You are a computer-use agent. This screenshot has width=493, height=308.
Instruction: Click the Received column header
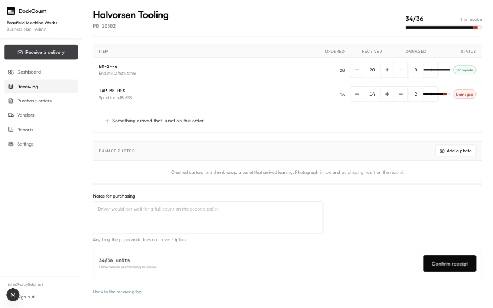tap(372, 51)
